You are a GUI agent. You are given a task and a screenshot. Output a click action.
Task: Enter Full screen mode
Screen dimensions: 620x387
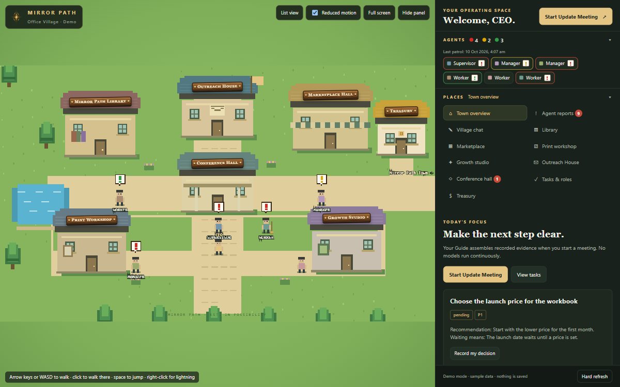(x=379, y=13)
